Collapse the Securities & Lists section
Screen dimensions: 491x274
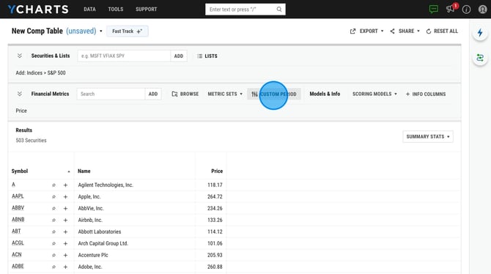pyautogui.click(x=19, y=56)
